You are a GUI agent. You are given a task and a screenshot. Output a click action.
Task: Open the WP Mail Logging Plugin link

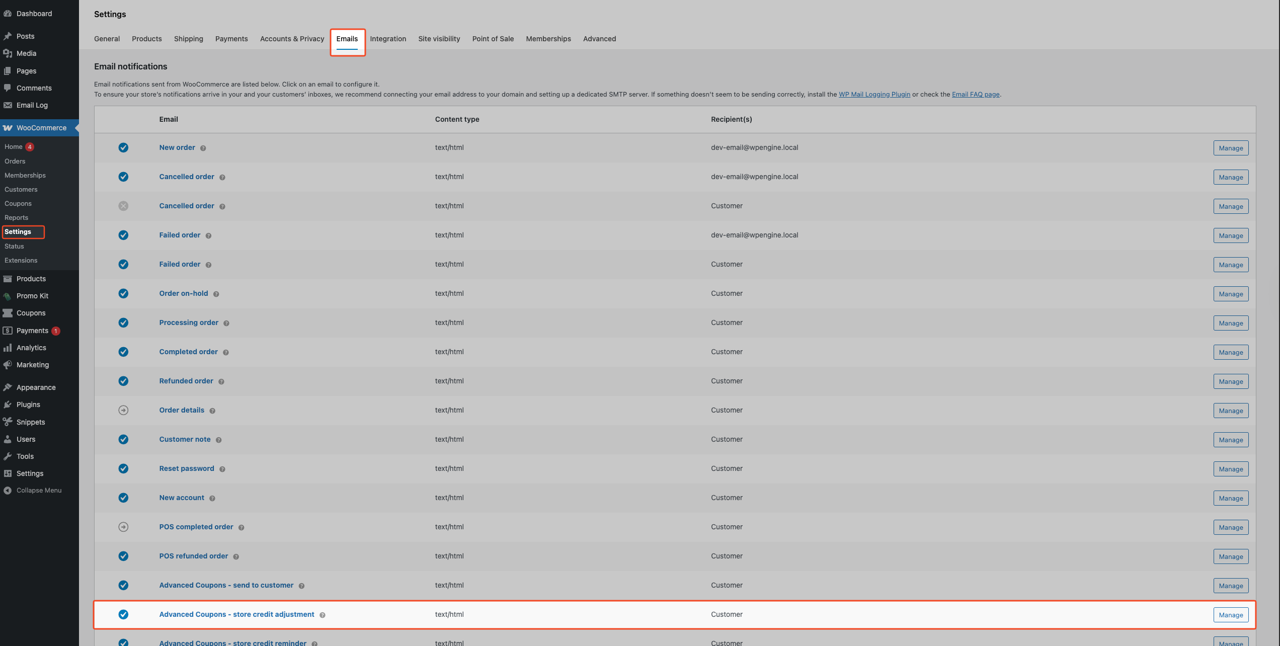(x=874, y=94)
